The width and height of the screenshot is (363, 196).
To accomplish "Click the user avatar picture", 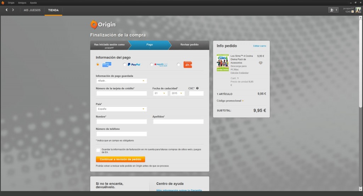I will click(x=358, y=10).
